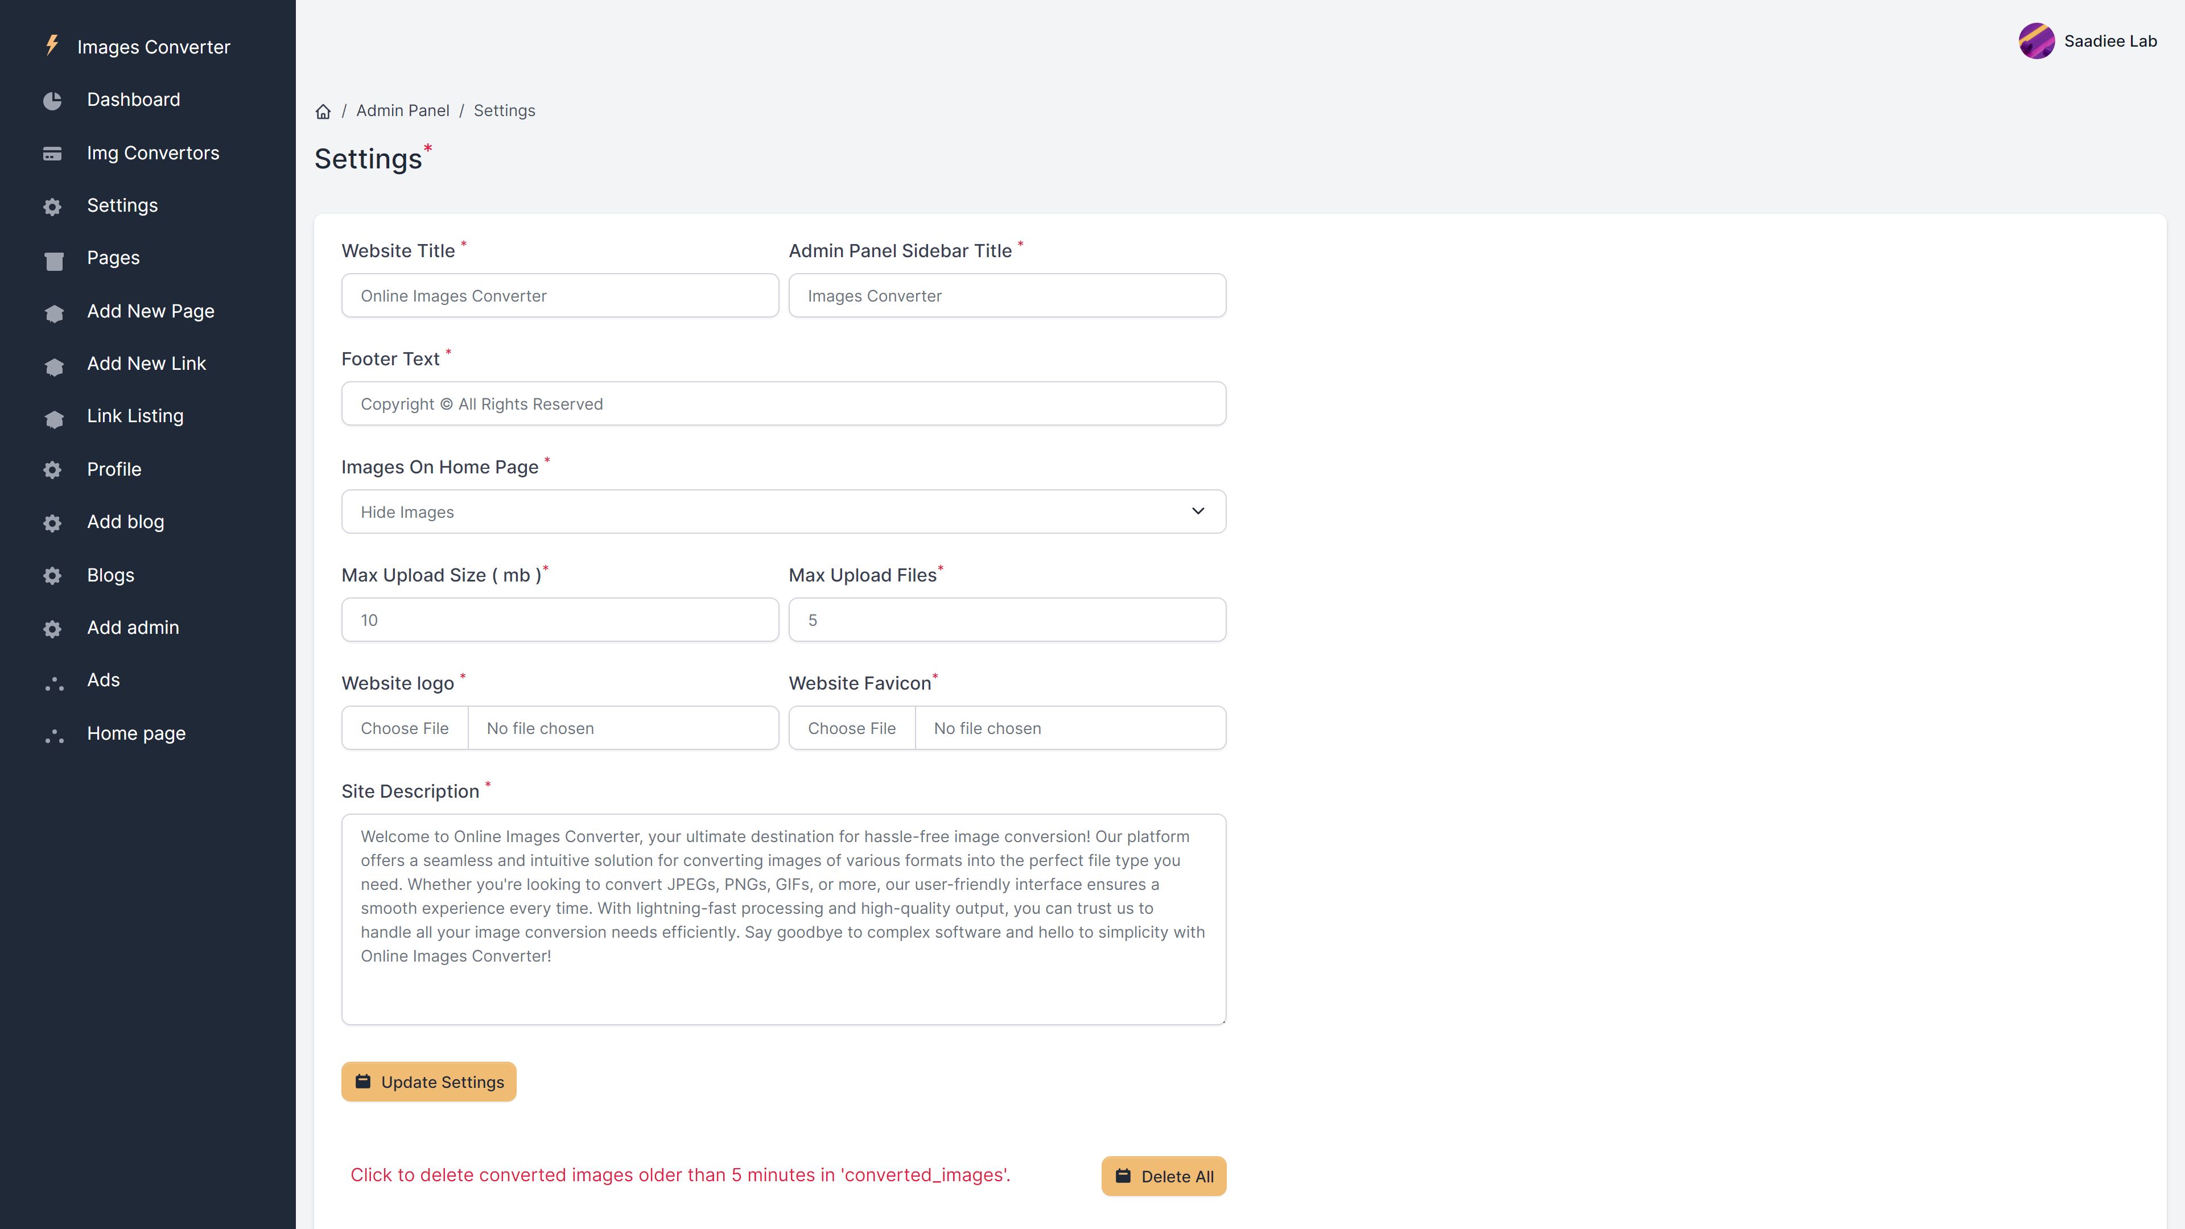Click the Pages archive box icon
2185x1229 pixels.
pos(53,261)
